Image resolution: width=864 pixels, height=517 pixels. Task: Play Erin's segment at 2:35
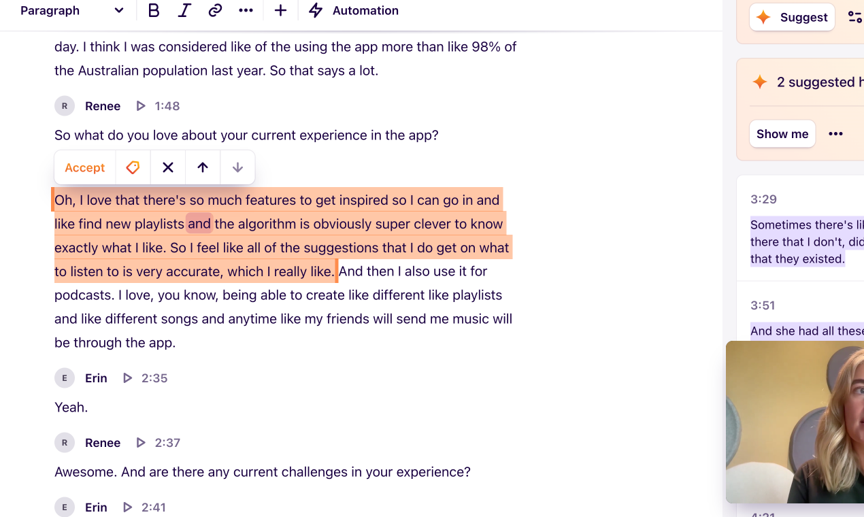[127, 378]
